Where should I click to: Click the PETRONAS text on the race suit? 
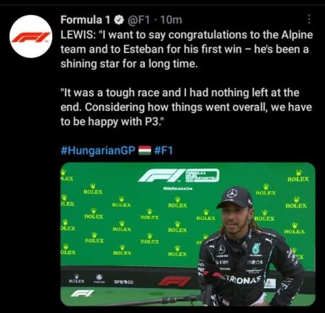(242, 279)
